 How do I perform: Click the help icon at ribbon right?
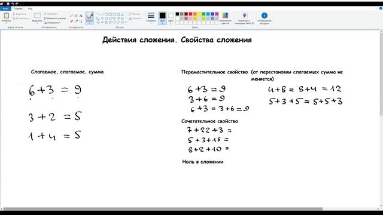[381, 8]
